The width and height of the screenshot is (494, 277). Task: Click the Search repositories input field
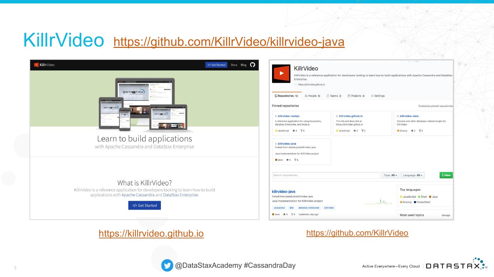point(326,175)
